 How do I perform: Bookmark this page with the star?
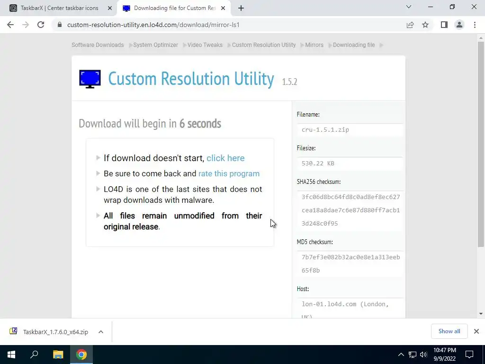[425, 25]
